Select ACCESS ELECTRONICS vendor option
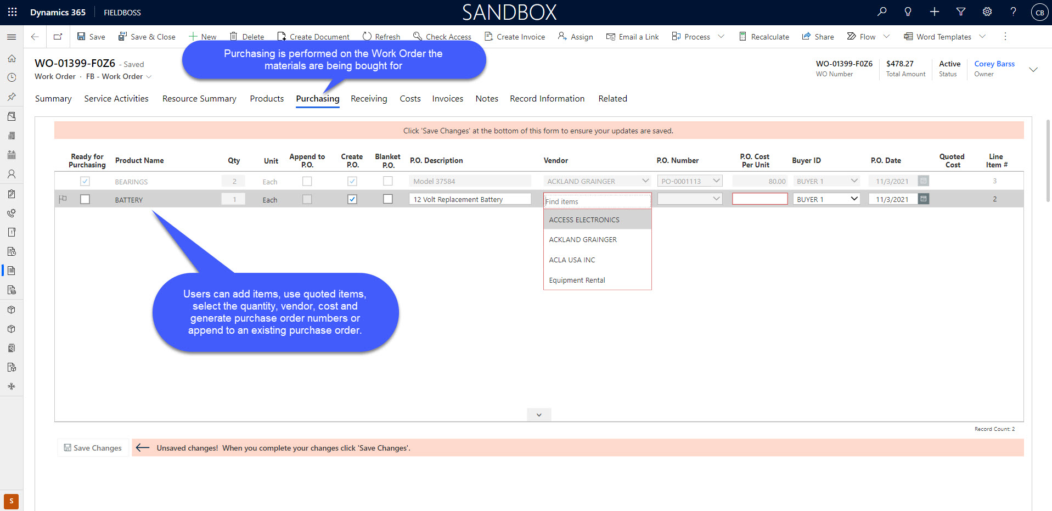This screenshot has width=1052, height=511. [x=598, y=220]
